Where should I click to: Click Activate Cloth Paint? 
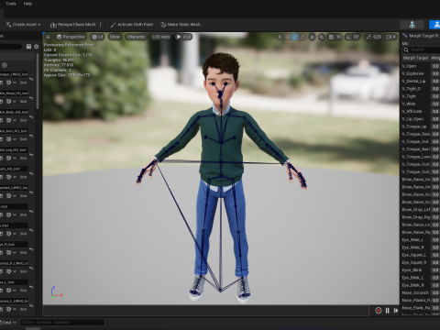pyautogui.click(x=132, y=25)
